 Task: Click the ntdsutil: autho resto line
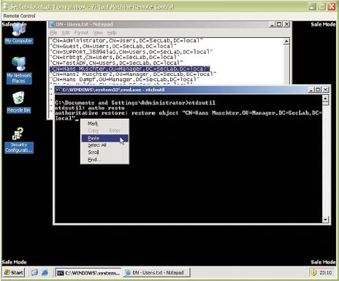(x=90, y=108)
